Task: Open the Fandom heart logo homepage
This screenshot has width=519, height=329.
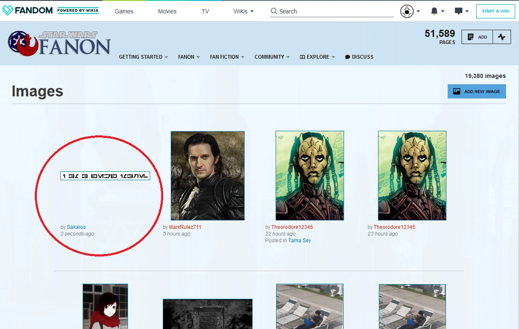Action: click(28, 10)
